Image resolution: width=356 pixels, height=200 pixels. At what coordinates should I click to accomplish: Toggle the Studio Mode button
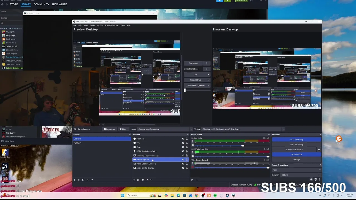(296, 154)
